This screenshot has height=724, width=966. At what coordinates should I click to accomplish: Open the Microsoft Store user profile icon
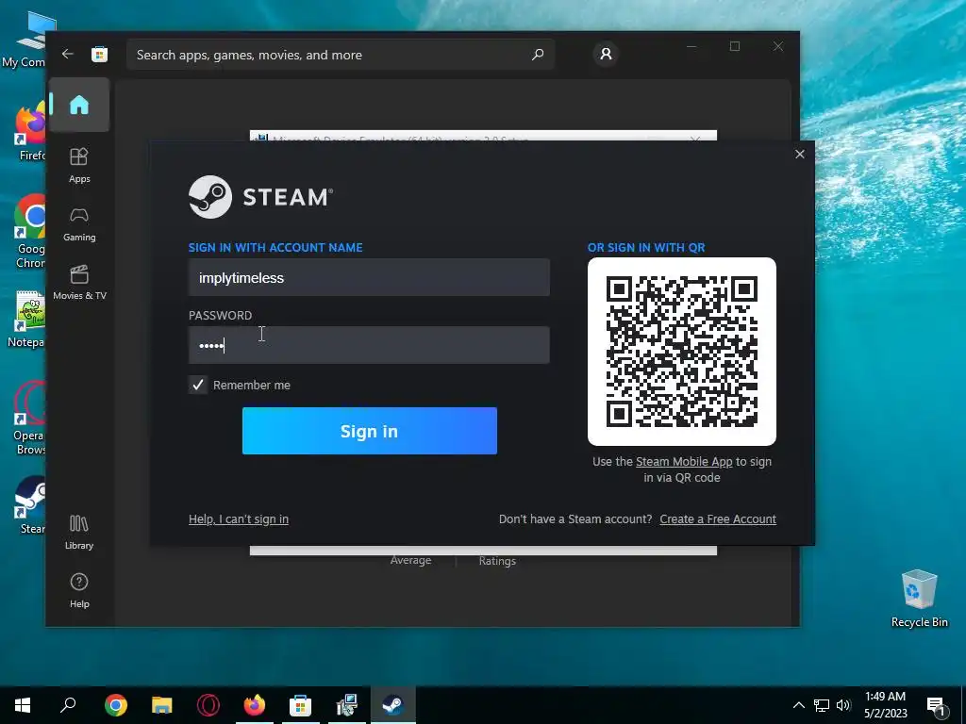tap(606, 54)
